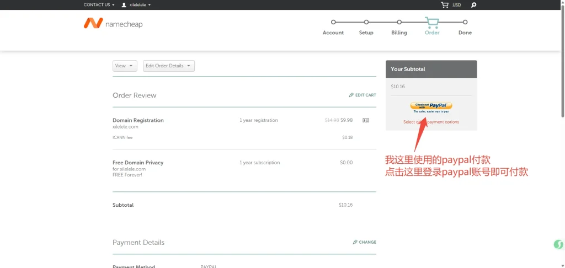The image size is (565, 268).
Task: Click the $0.00 privacy price
Action: (347, 163)
